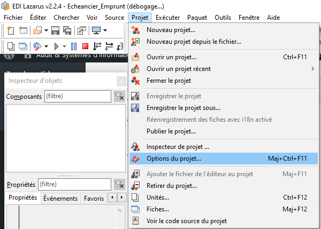Pause the debugged program
The height and width of the screenshot is (229, 321).
tap(74, 46)
